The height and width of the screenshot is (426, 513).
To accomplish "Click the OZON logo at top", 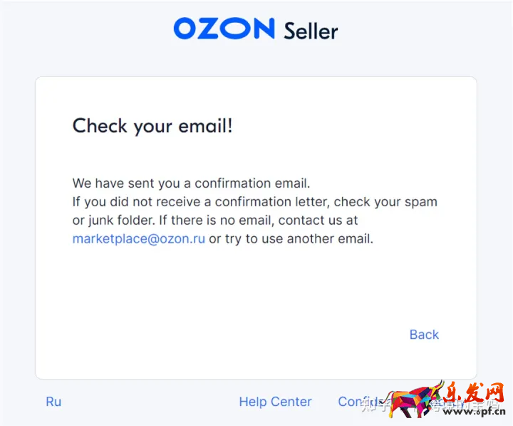I will pyautogui.click(x=224, y=29).
